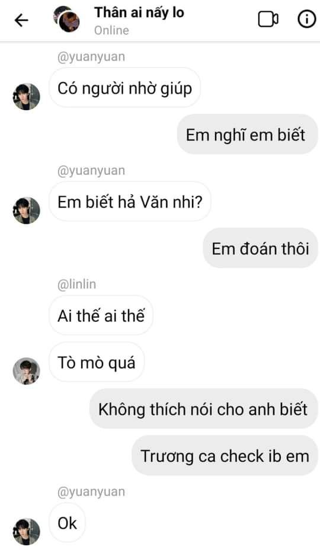
Task: Select the message bubble 'Tò mò quá'
Action: [97, 362]
